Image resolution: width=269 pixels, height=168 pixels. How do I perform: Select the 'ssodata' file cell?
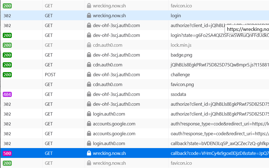click(178, 95)
